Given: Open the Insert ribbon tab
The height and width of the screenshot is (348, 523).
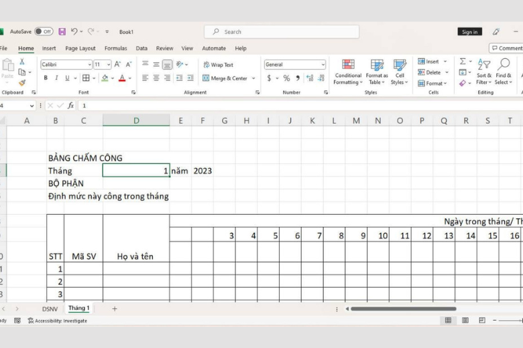Looking at the screenshot, I should coord(49,48).
